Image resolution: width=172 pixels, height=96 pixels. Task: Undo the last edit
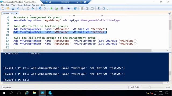(40, 9)
